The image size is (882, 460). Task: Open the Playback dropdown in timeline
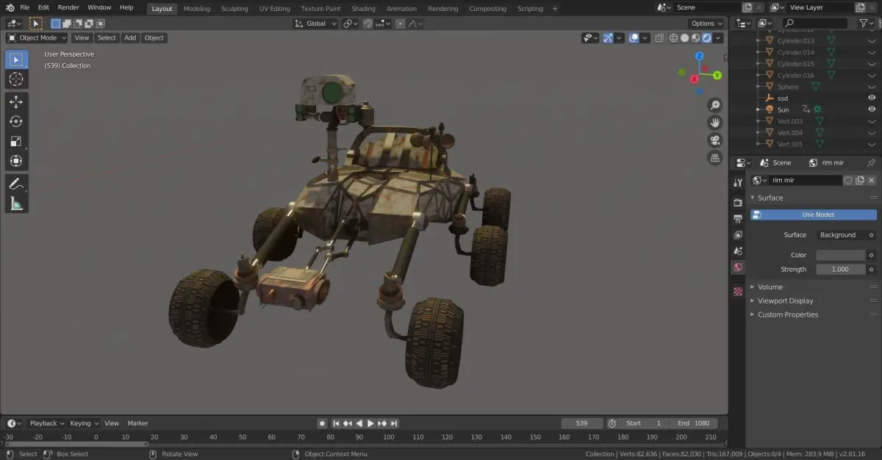tap(46, 423)
